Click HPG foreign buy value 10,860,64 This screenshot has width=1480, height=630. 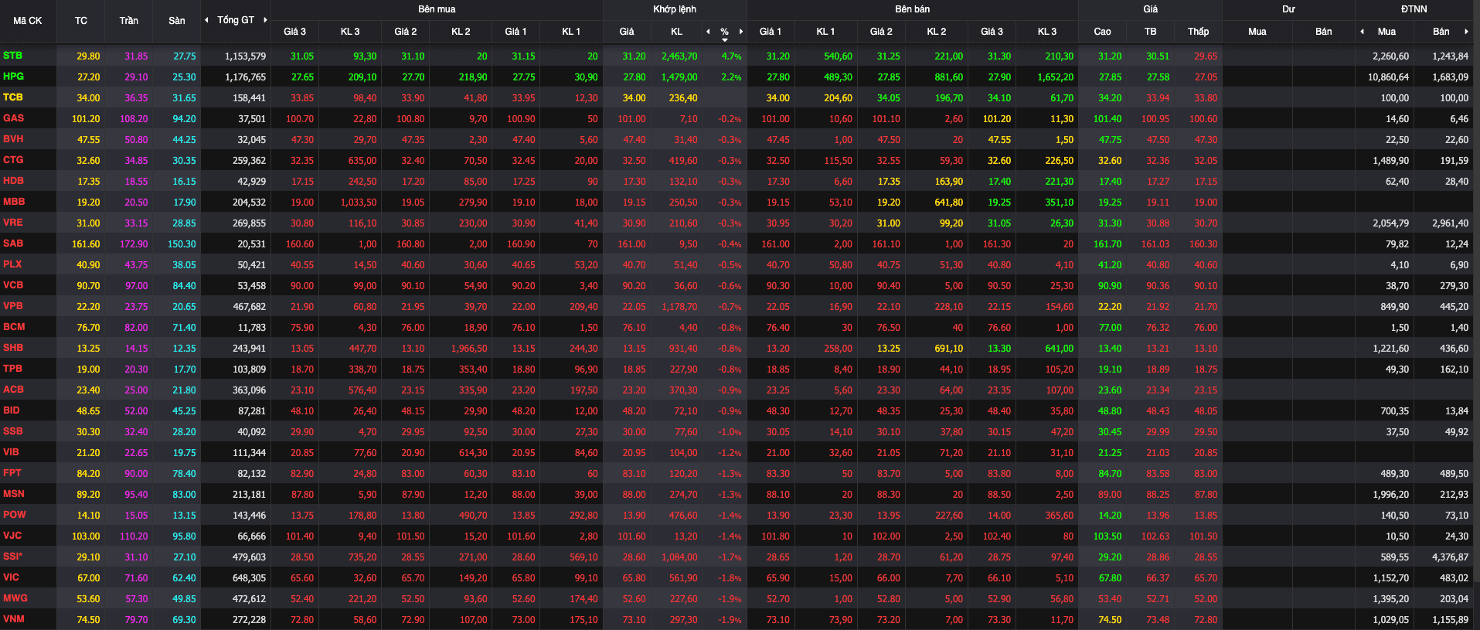click(1388, 77)
